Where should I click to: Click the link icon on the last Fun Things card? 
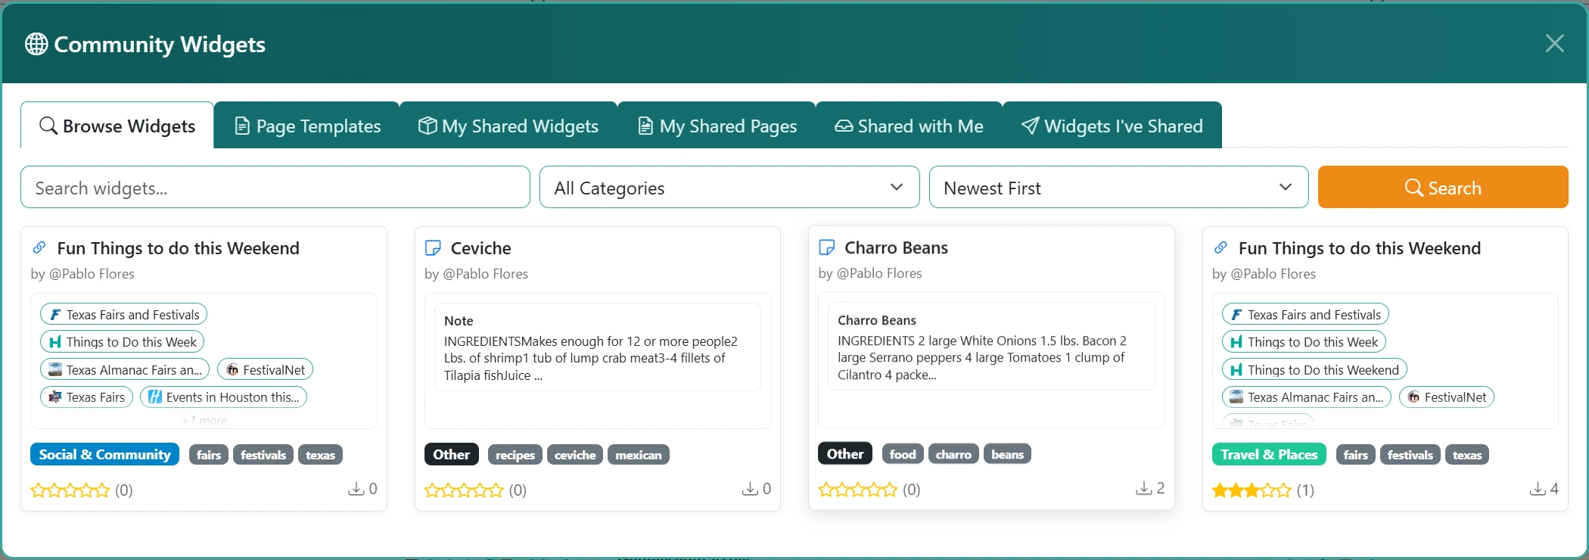tap(1221, 247)
